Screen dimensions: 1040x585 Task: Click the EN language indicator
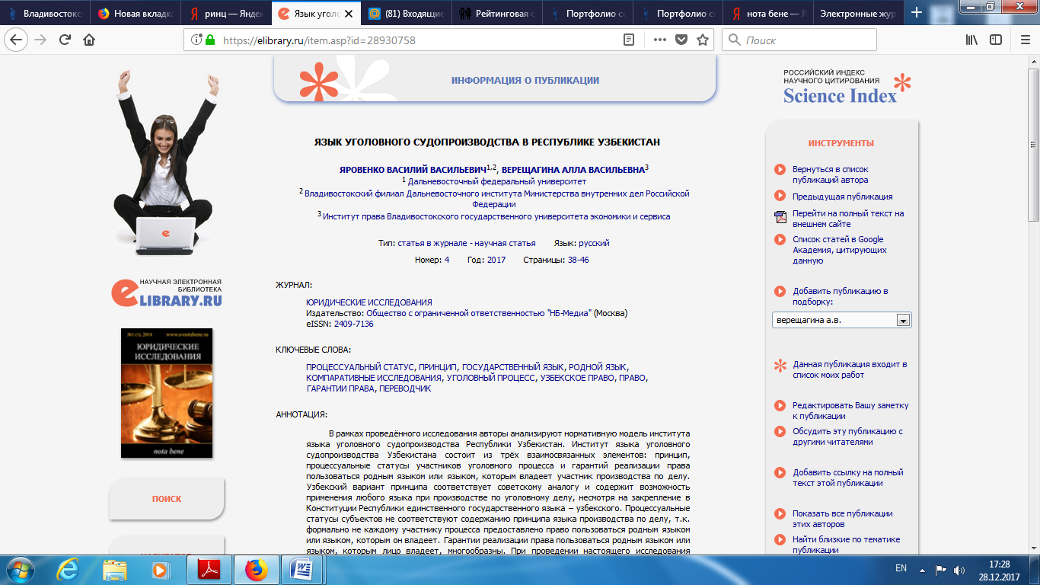pyautogui.click(x=901, y=568)
